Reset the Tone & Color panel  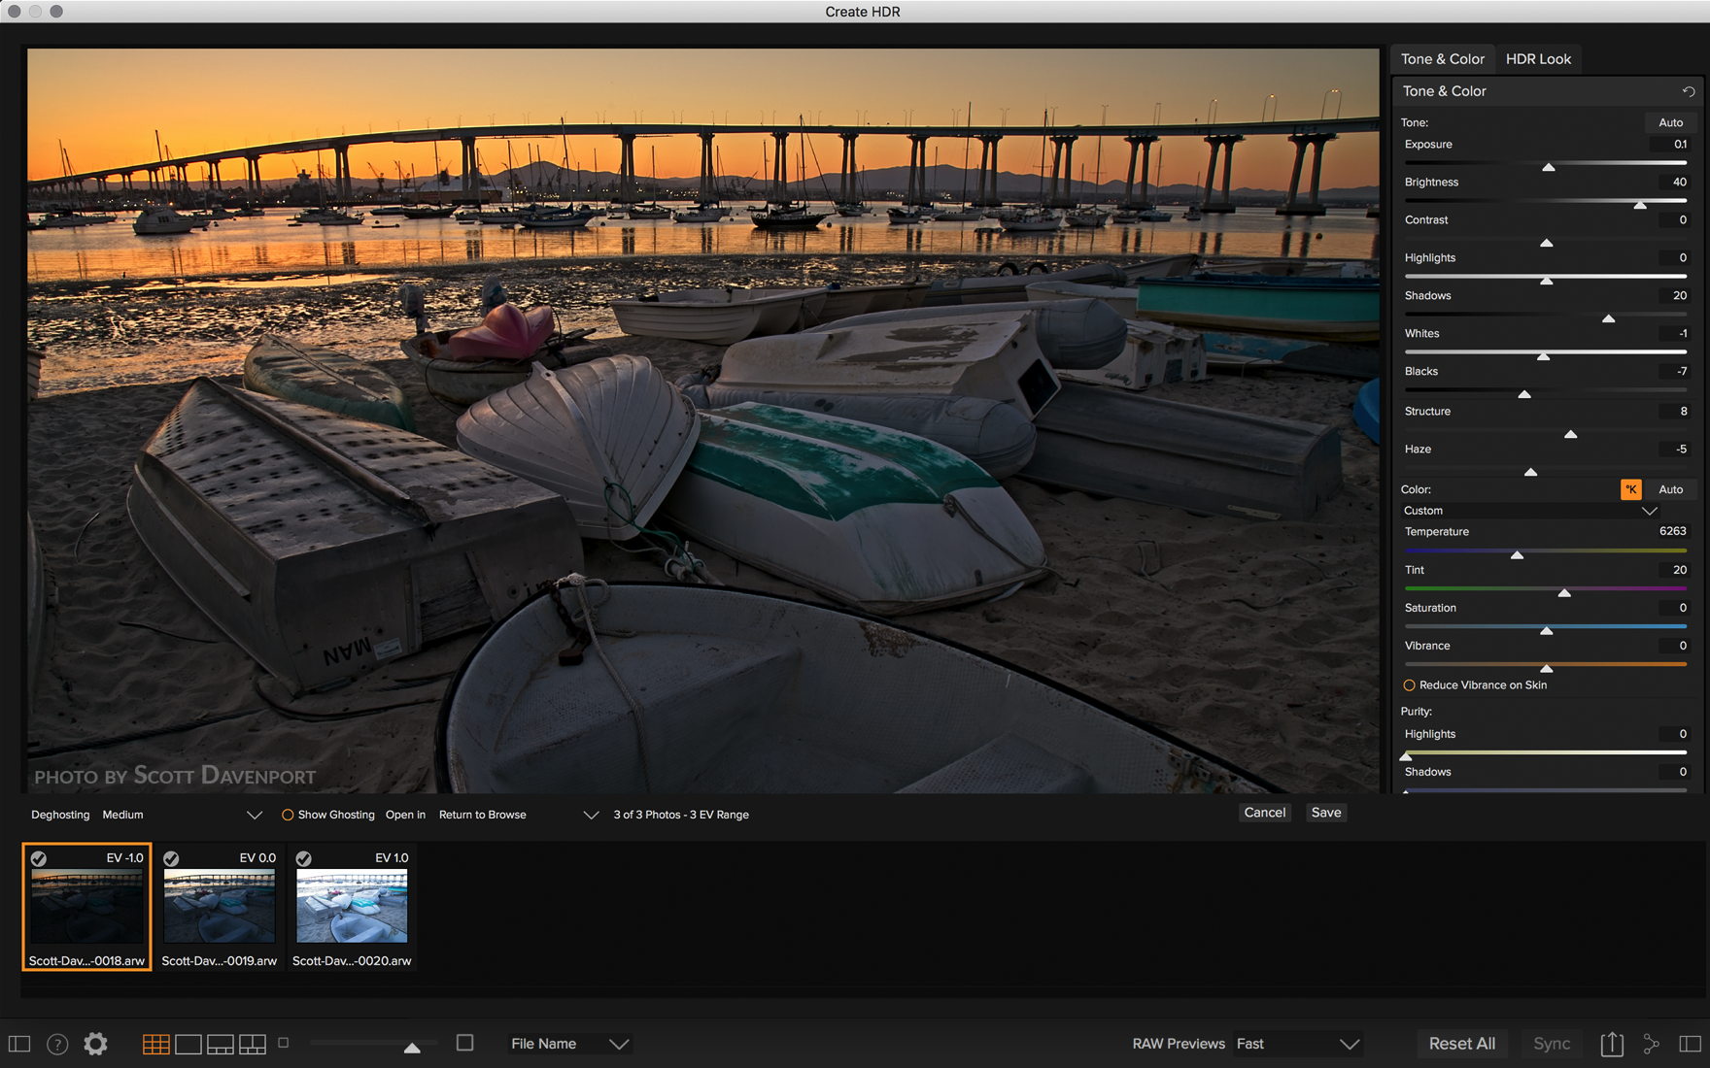1689,91
